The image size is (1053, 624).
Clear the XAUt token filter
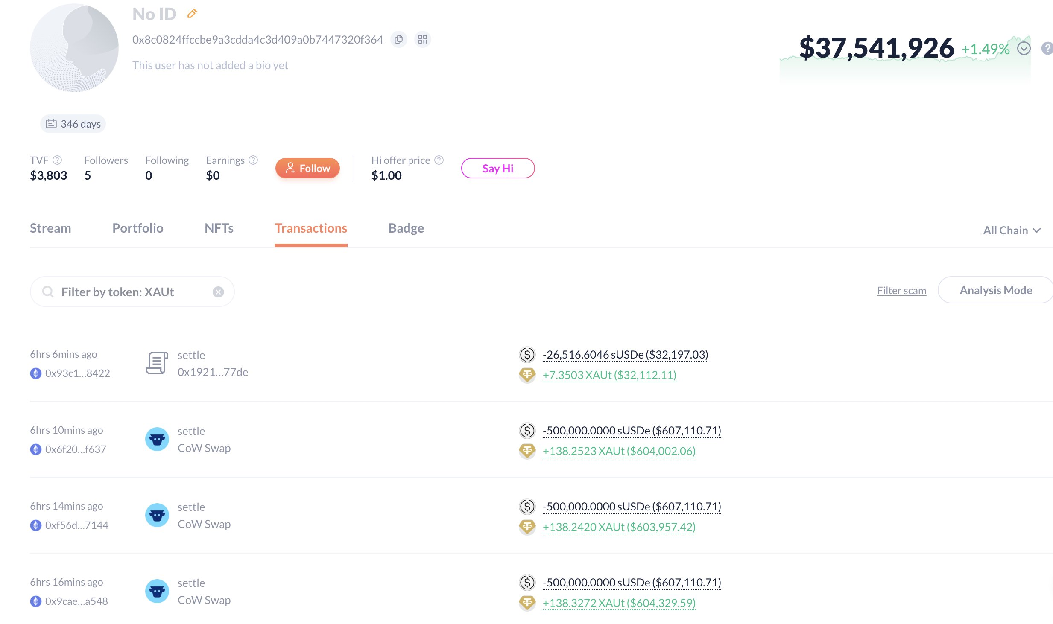pos(218,292)
